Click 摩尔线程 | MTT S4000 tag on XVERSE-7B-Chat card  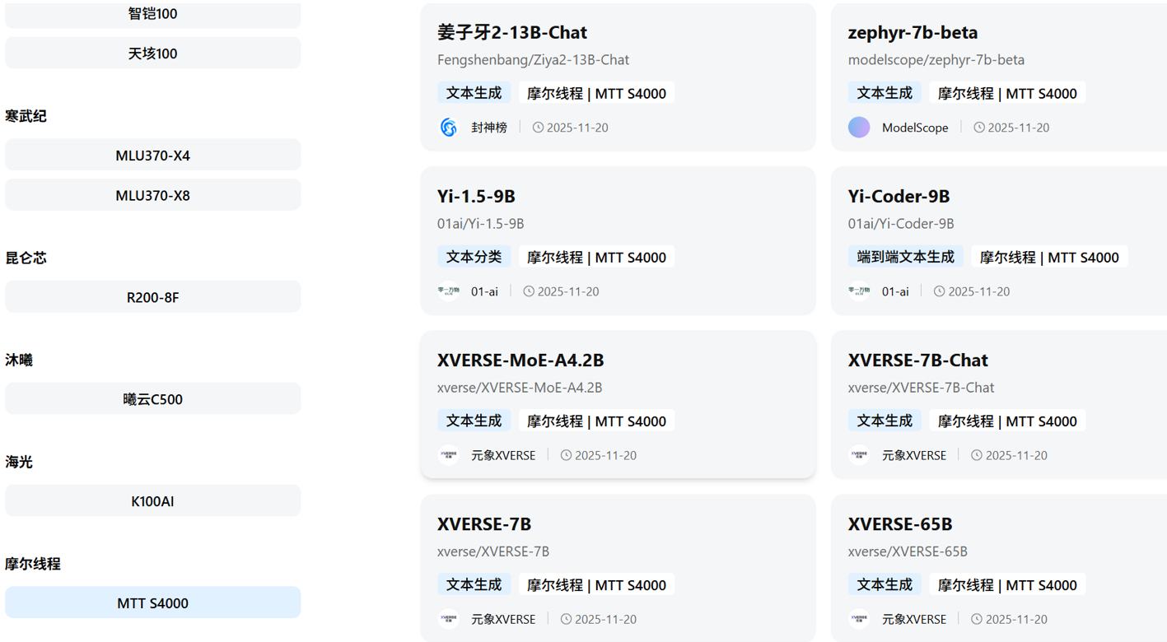1007,421
